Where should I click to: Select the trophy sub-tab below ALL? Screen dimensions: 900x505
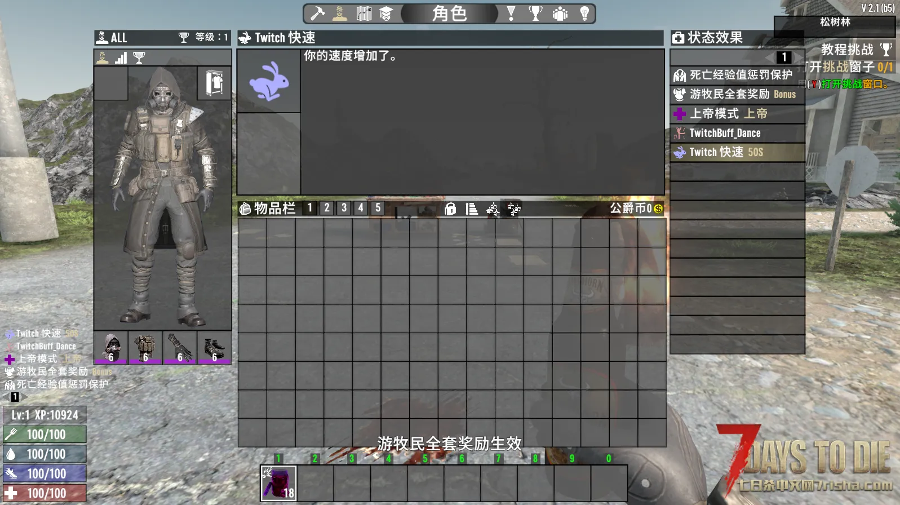pyautogui.click(x=139, y=57)
